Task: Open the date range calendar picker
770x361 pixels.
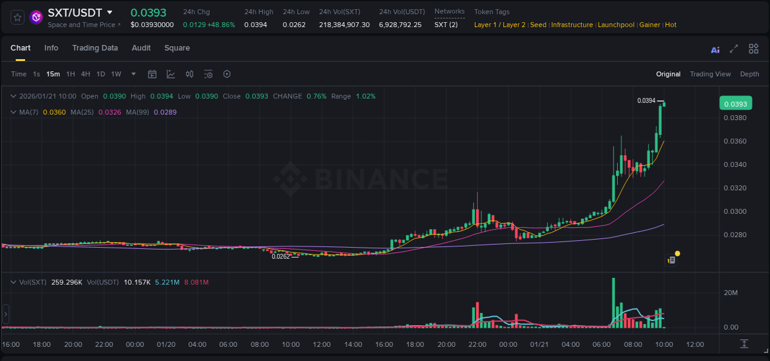Action: coord(152,74)
